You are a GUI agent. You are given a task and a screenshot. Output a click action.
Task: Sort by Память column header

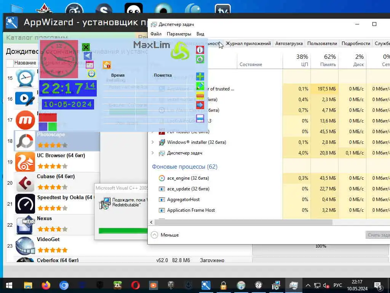coord(325,61)
